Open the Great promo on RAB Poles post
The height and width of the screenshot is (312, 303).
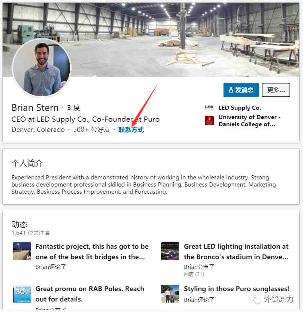(x=90, y=294)
